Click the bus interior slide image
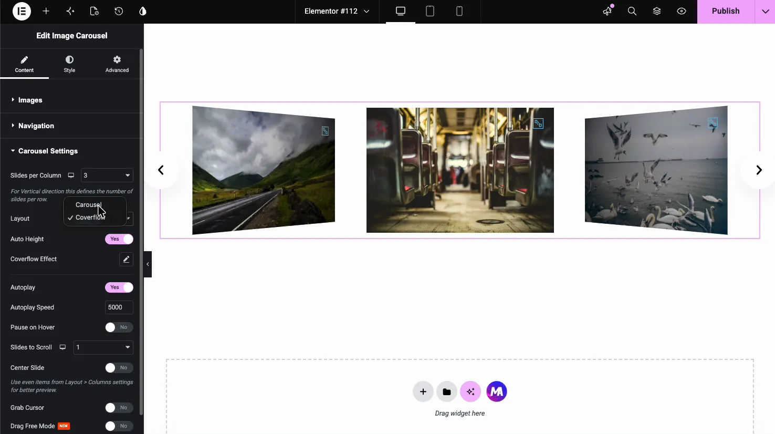 pyautogui.click(x=460, y=170)
